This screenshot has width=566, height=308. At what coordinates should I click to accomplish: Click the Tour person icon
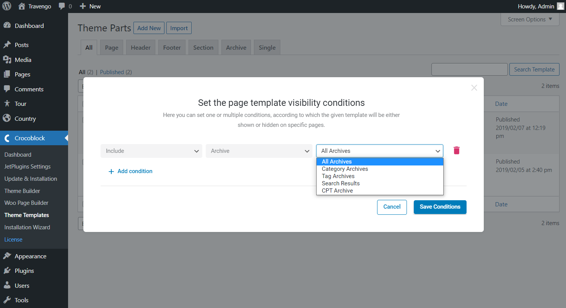7,104
